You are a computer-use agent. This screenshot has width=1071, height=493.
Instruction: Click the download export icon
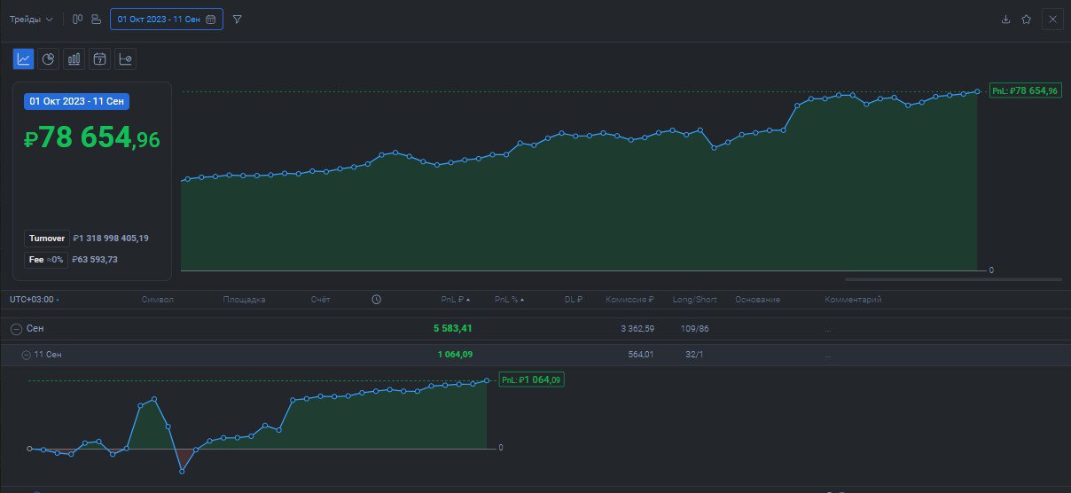(1005, 19)
